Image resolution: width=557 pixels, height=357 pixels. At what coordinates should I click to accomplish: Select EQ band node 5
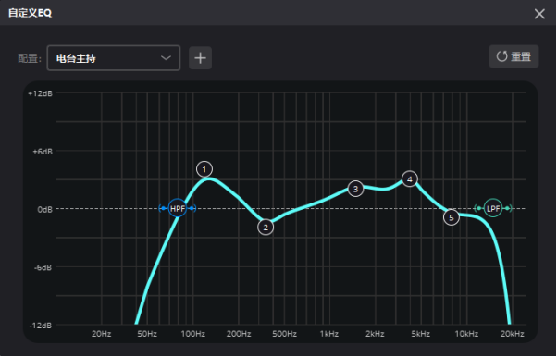point(452,217)
